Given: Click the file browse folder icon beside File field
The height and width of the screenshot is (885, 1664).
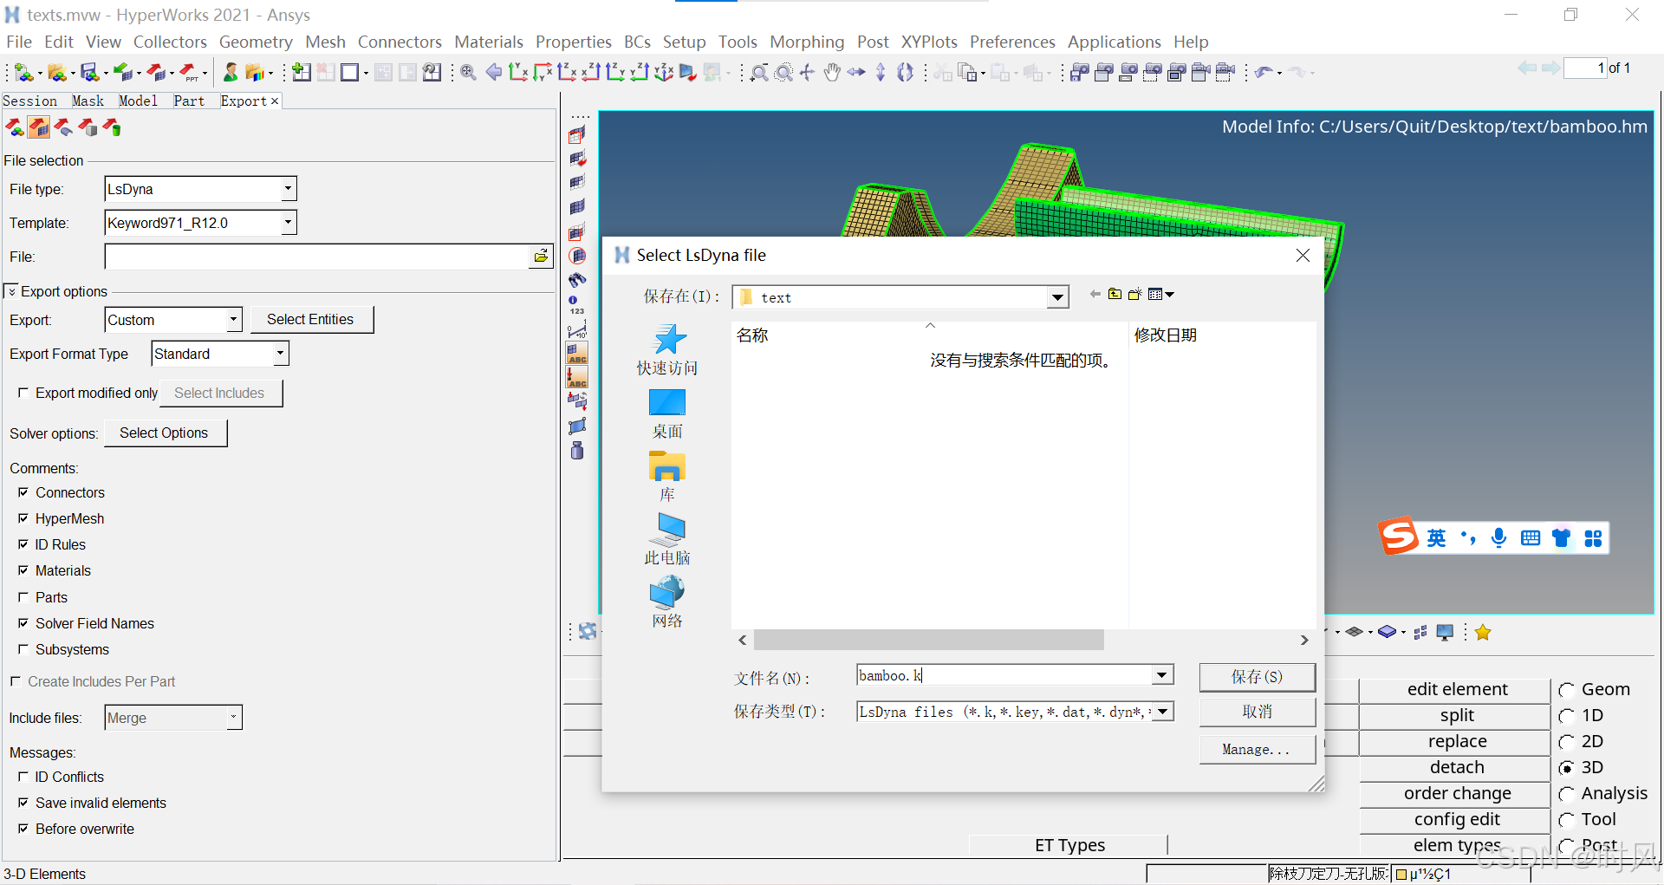Looking at the screenshot, I should click(541, 256).
